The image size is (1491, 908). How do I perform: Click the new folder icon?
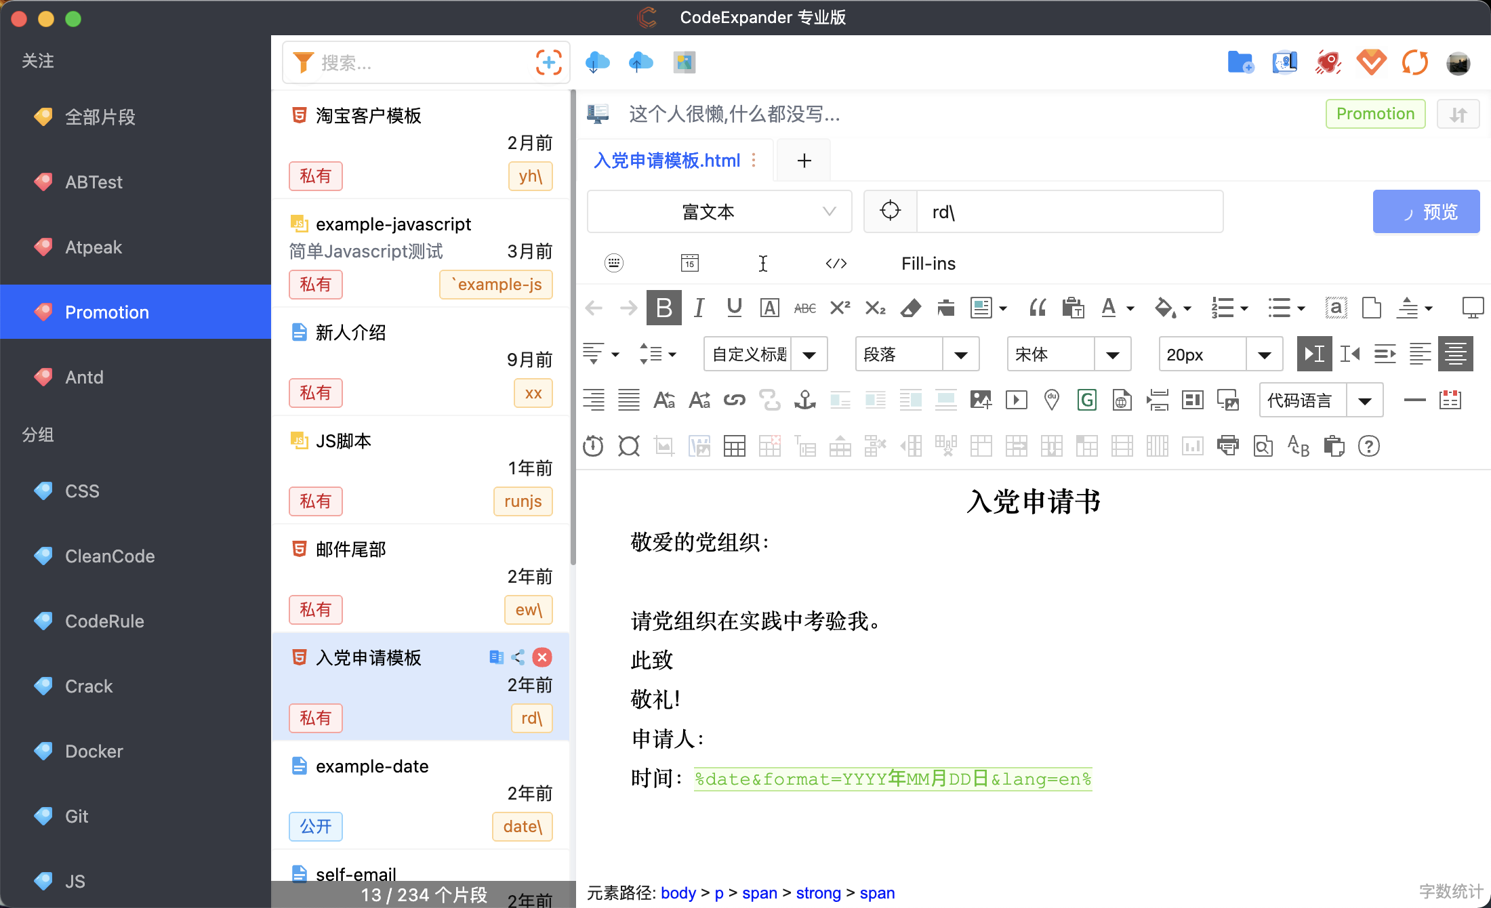pyautogui.click(x=1240, y=63)
